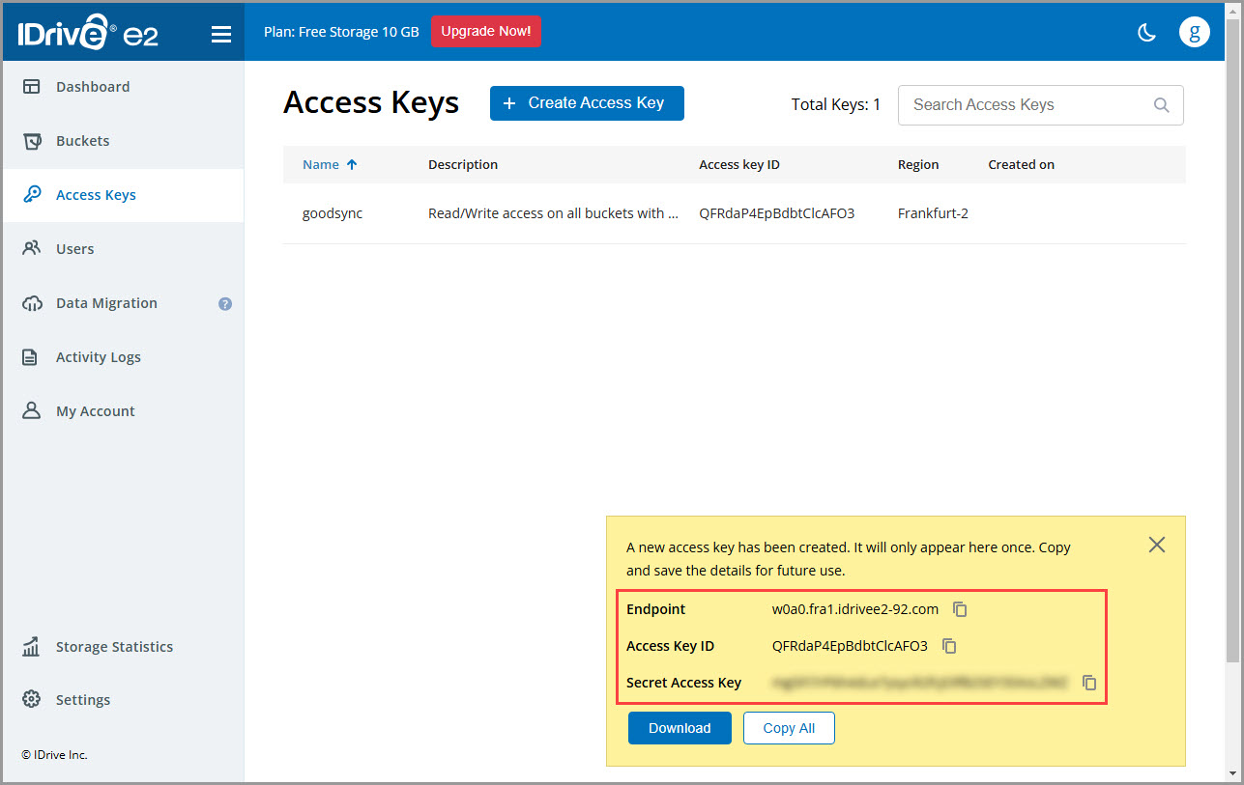Screen dimensions: 1244x785
Task: Click the search magnifier icon
Action: [1161, 105]
